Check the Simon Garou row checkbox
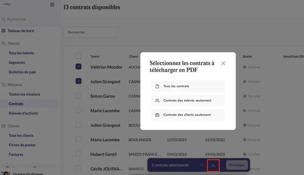This screenshot has width=304, height=175. click(x=79, y=96)
